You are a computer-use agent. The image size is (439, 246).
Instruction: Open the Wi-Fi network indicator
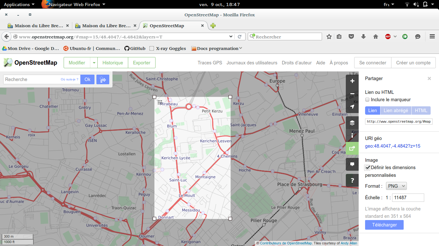[x=407, y=4]
